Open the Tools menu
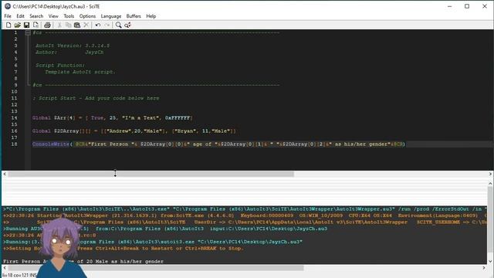 pos(69,16)
